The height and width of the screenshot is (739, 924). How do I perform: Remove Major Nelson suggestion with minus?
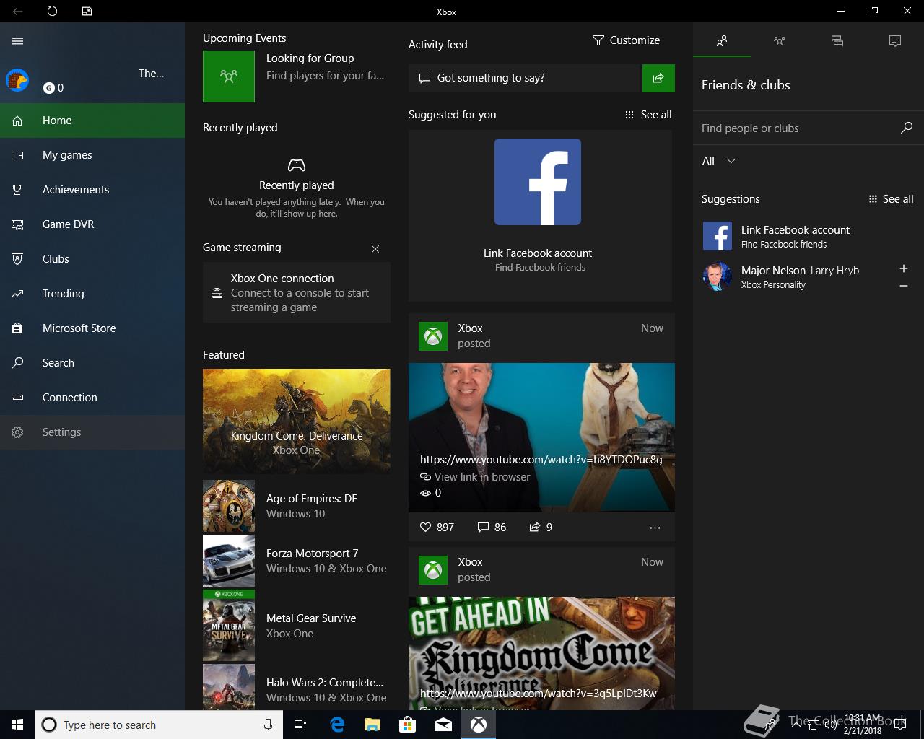[903, 287]
